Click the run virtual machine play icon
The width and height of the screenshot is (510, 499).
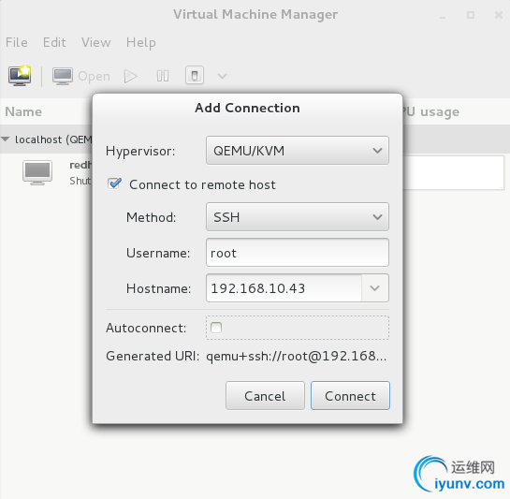130,76
